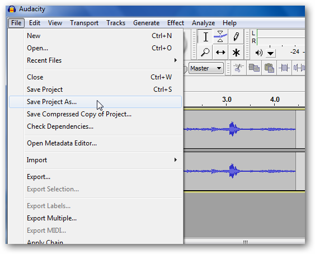Click the Audacity headphones title icon

pyautogui.click(x=12, y=10)
